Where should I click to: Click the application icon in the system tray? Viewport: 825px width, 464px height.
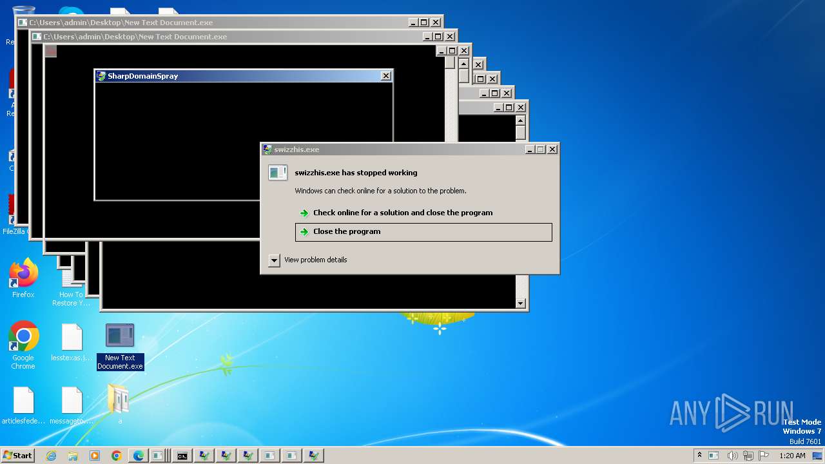713,456
